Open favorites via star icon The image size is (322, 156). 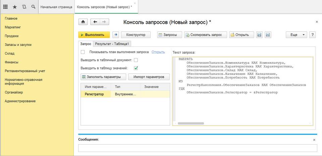15,7
